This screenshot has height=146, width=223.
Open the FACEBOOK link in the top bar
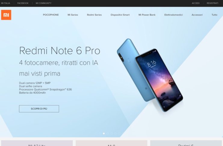click(x=23, y=3)
